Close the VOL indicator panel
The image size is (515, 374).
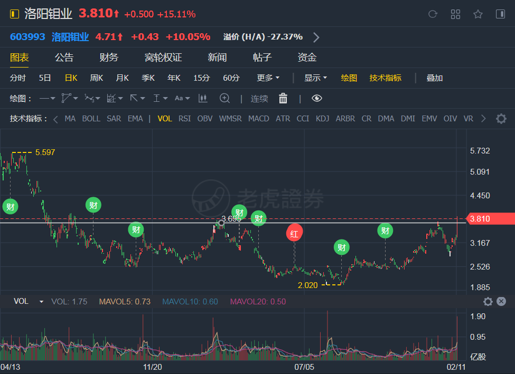[x=501, y=302]
